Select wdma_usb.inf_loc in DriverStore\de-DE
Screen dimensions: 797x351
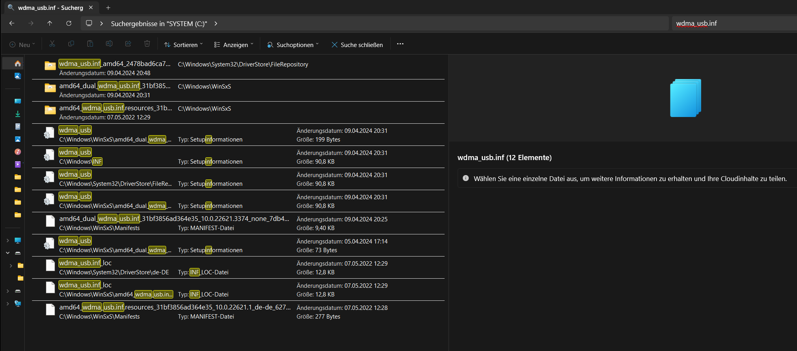point(238,267)
